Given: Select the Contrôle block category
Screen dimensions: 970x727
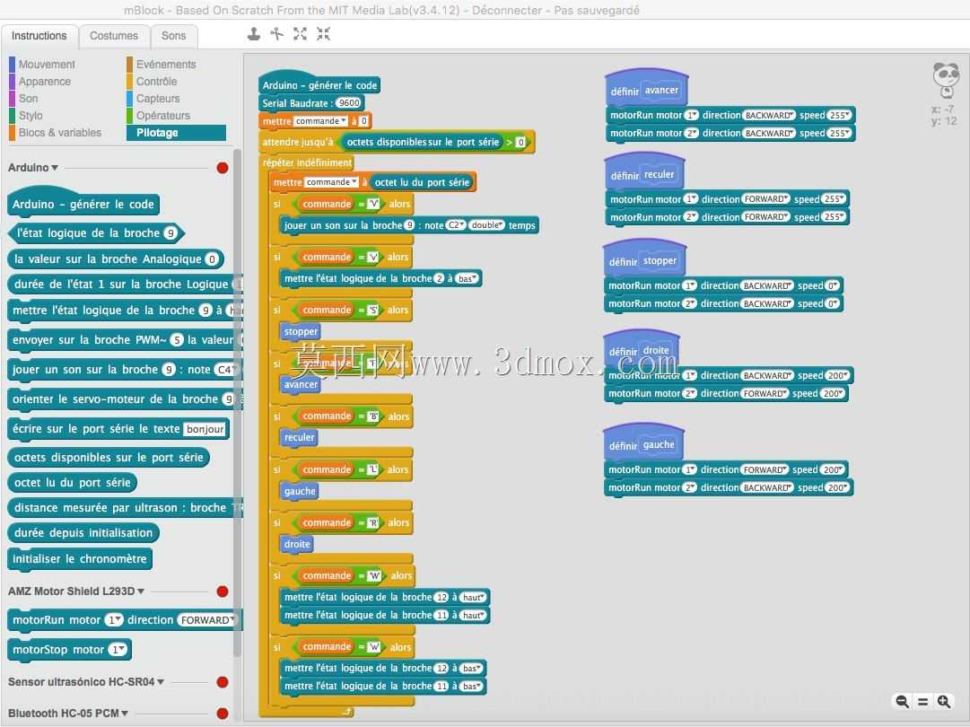Looking at the screenshot, I should click(156, 82).
